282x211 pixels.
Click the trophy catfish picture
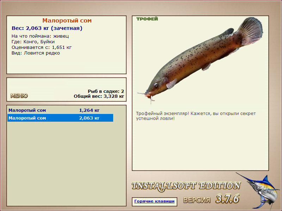coord(200,60)
